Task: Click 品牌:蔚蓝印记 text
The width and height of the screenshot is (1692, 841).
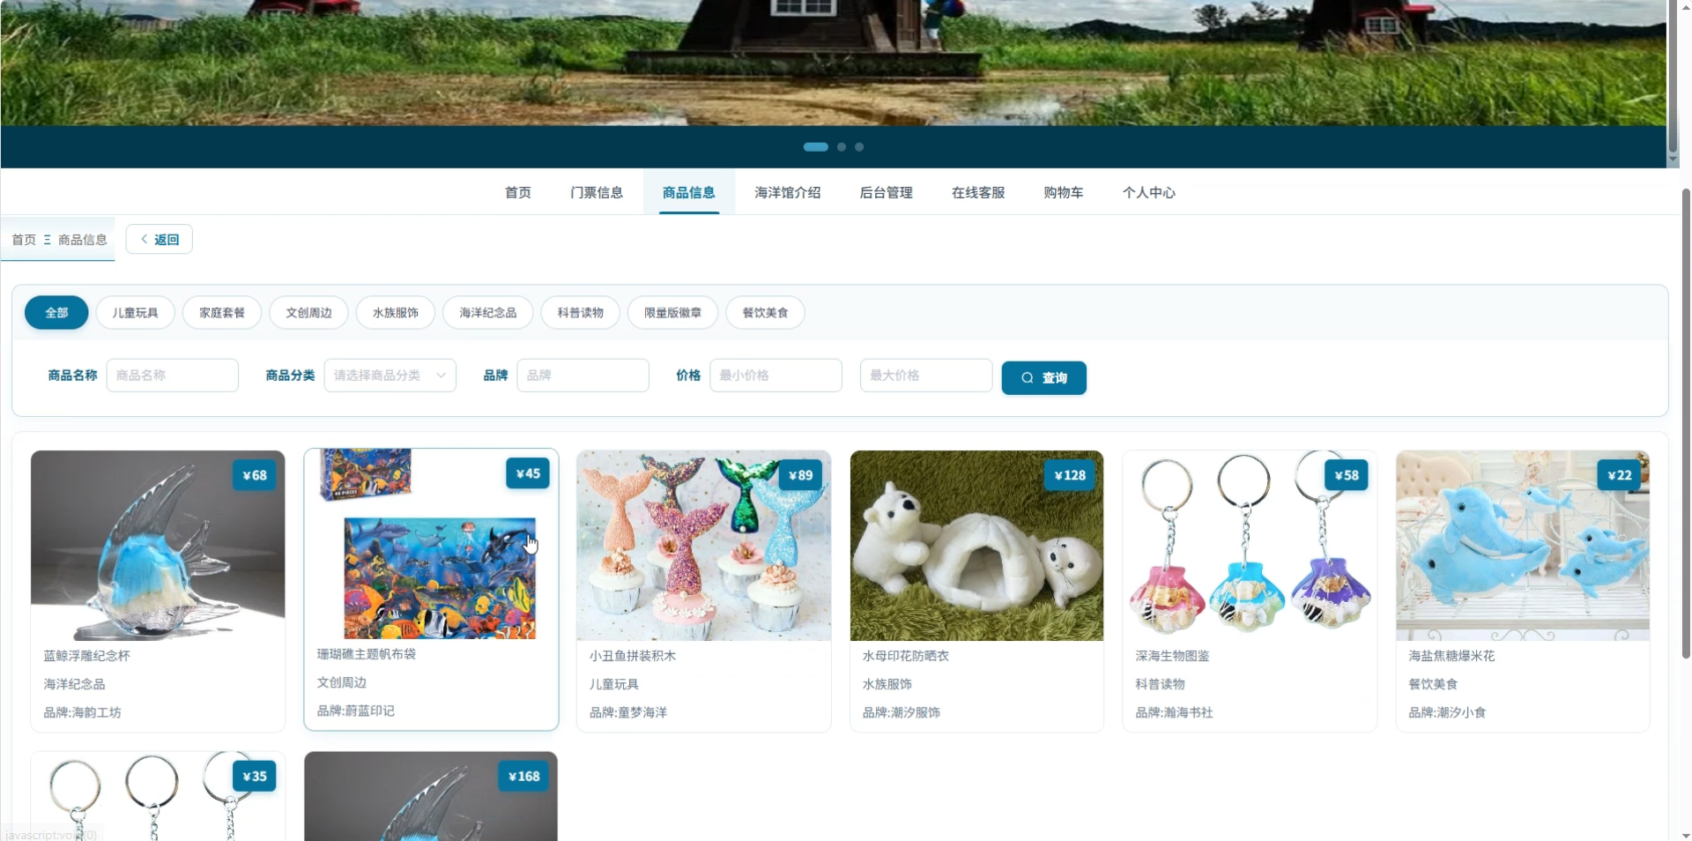Action: coord(355,711)
